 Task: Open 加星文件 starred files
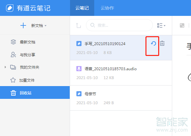(x=27, y=80)
